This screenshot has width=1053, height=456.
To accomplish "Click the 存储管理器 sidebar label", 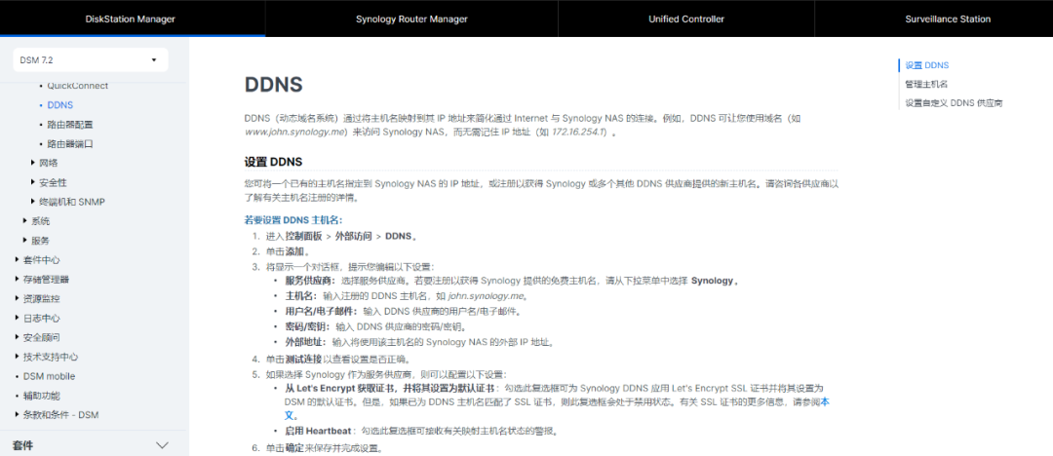I will pos(46,280).
